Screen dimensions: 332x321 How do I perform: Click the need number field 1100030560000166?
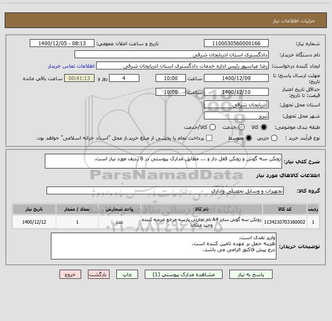(x=236, y=44)
